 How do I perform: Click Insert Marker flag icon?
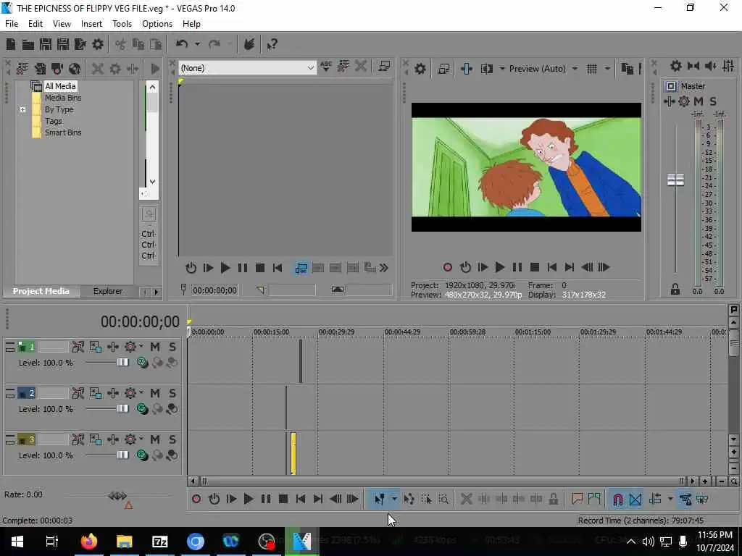click(577, 499)
